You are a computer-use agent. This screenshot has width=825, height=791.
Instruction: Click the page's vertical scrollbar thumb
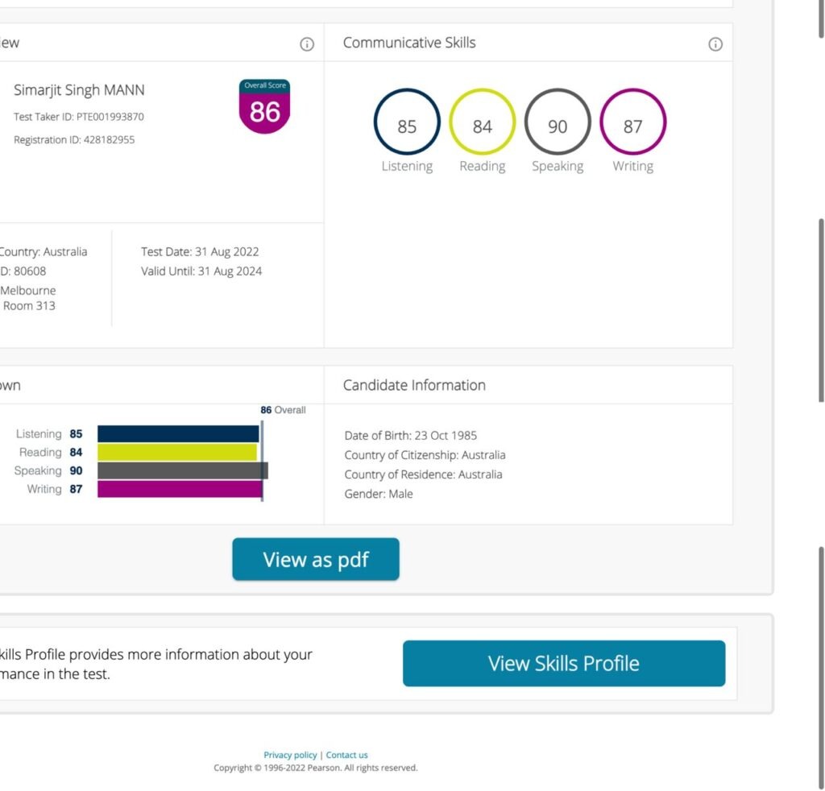[x=821, y=310]
